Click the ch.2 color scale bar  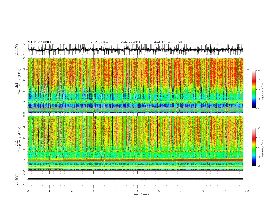(254, 147)
